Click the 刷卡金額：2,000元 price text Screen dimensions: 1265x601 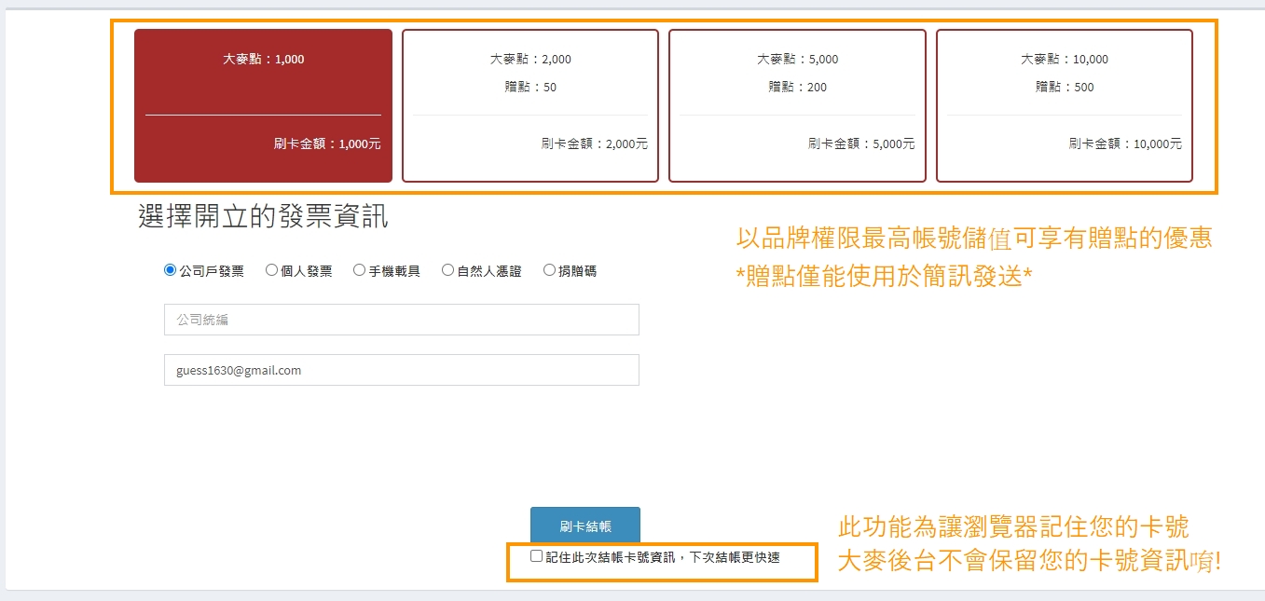(594, 144)
